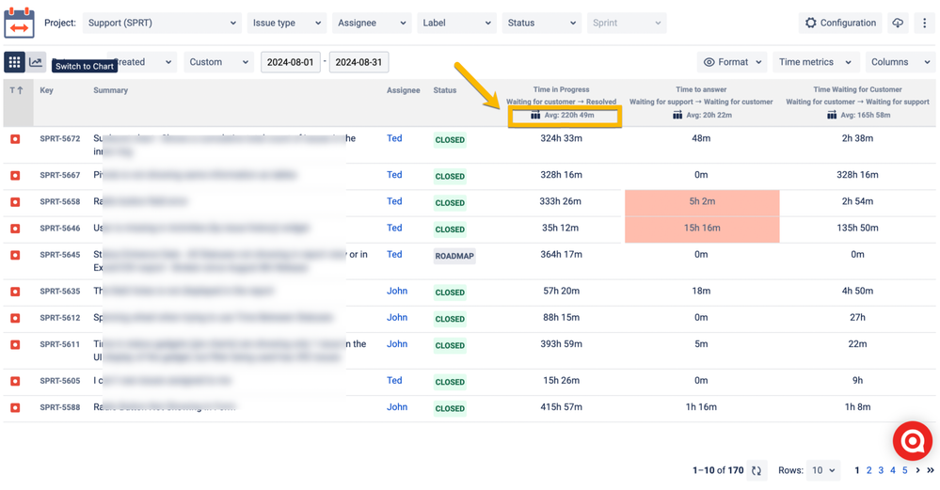Image resolution: width=940 pixels, height=490 pixels.
Task: Click issue type icon for SPRT-5612
Action: tap(15, 318)
